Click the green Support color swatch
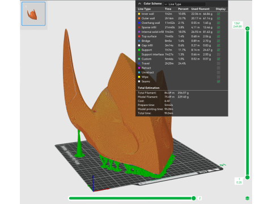The image size is (272, 204). pyautogui.click(x=139, y=50)
